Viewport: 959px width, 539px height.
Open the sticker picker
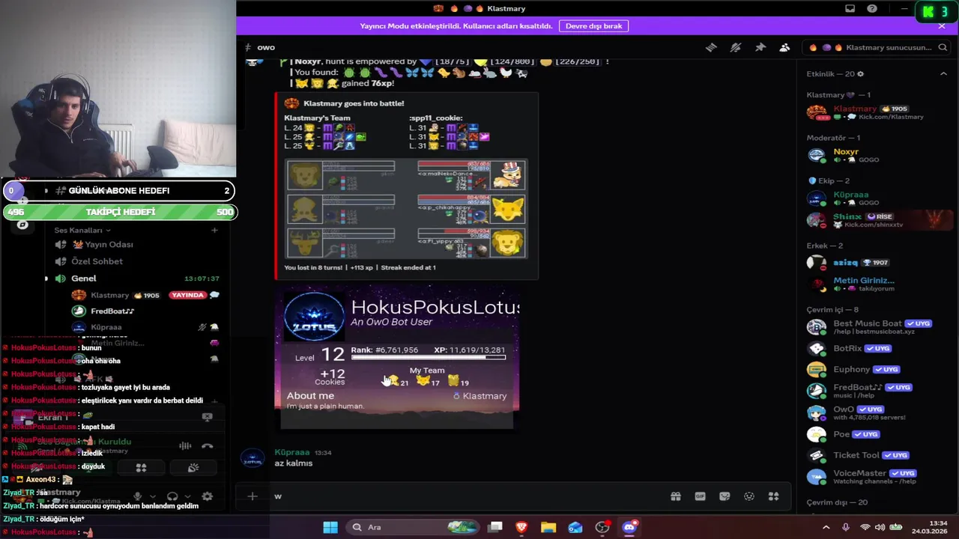tap(724, 496)
